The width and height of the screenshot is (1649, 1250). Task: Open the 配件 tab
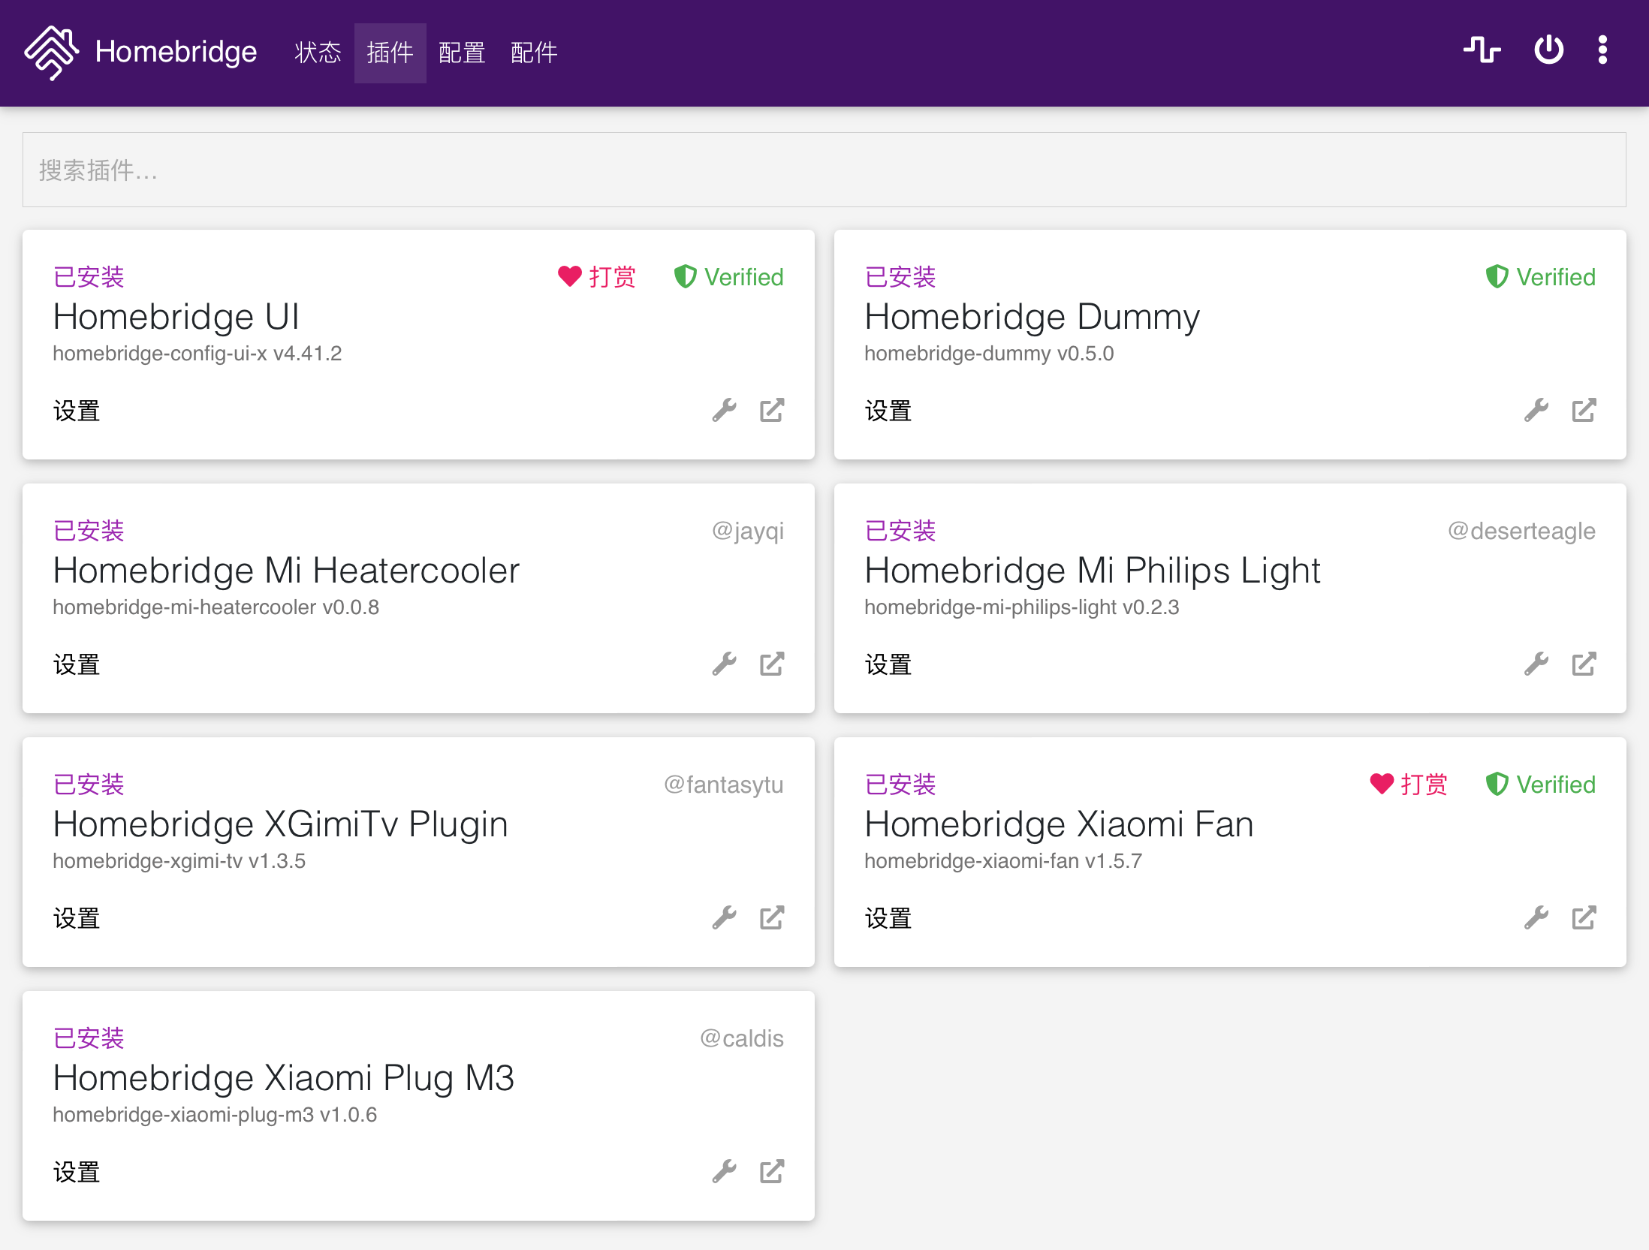(x=534, y=53)
